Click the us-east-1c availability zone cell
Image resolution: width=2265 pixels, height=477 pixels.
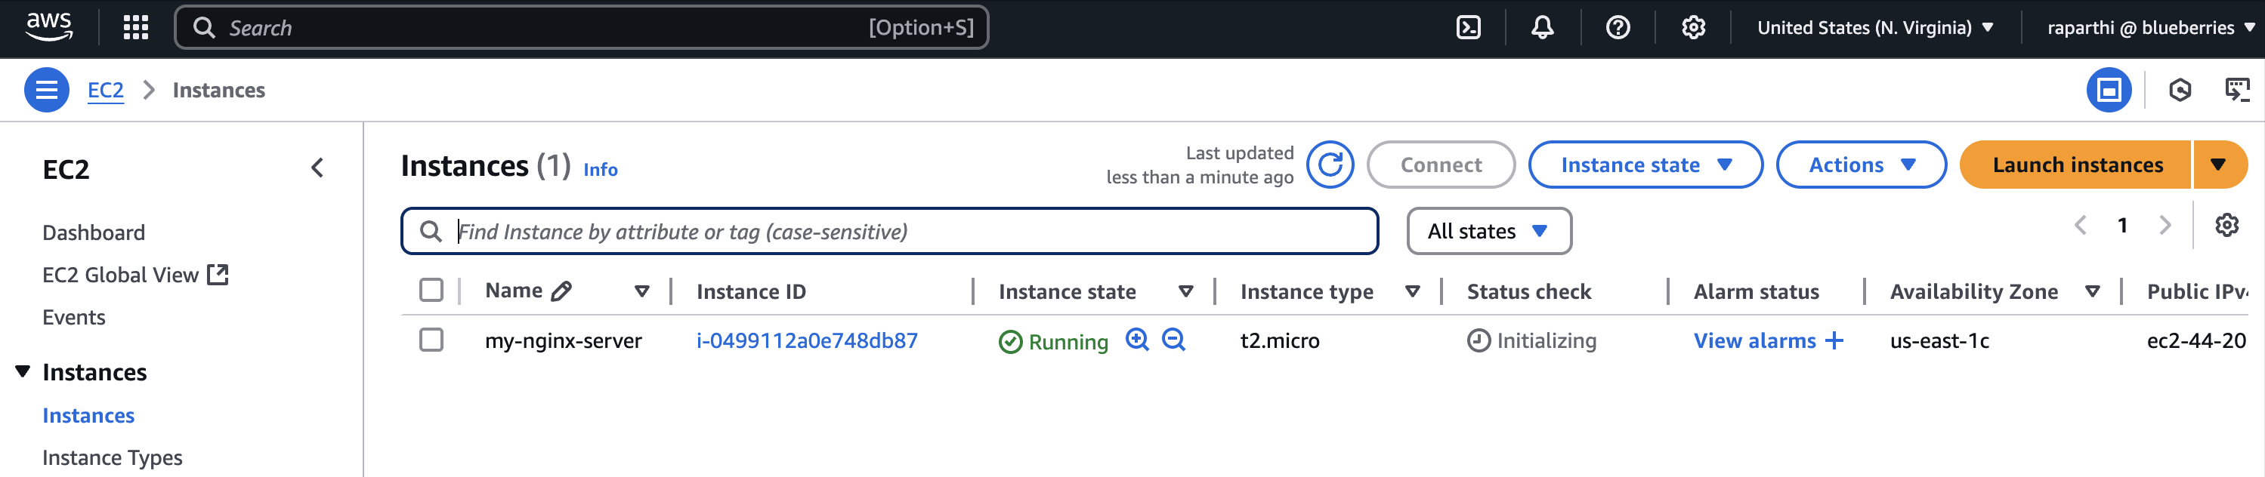pyautogui.click(x=1939, y=341)
